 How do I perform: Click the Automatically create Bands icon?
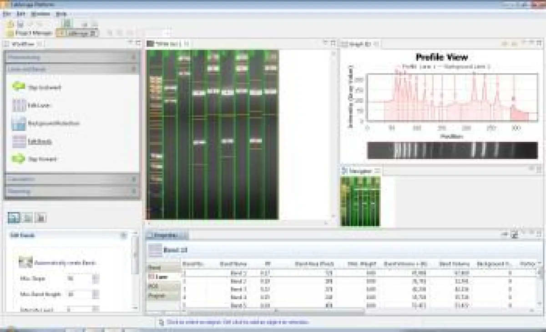pyautogui.click(x=25, y=262)
